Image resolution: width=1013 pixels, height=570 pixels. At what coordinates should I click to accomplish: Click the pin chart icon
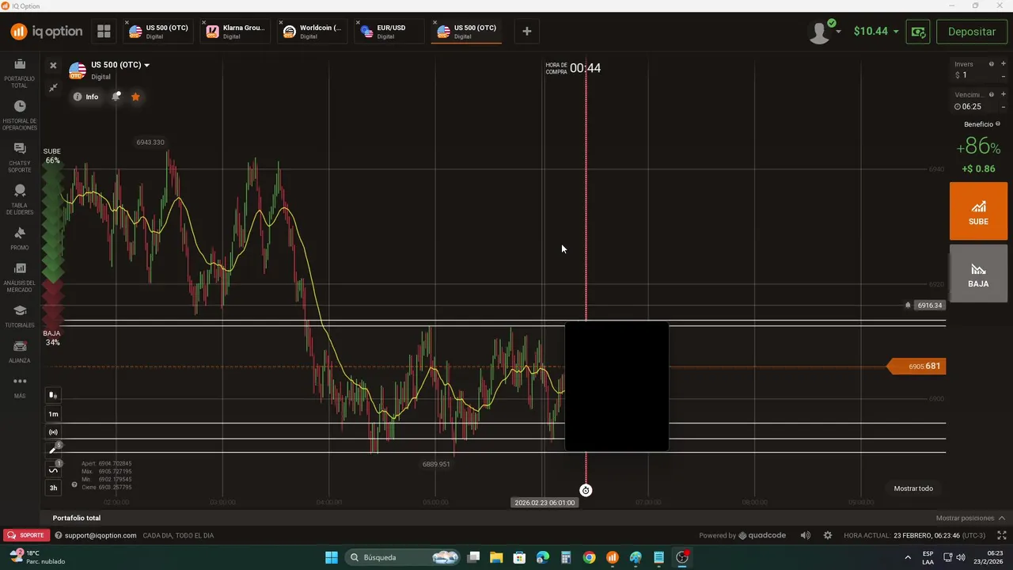pyautogui.click(x=53, y=88)
